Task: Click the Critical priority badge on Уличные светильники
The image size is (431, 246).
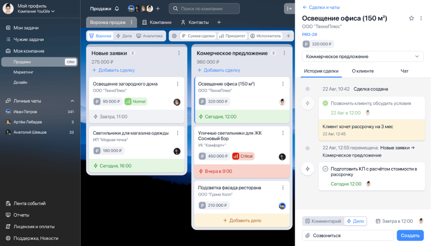Action: point(243,156)
